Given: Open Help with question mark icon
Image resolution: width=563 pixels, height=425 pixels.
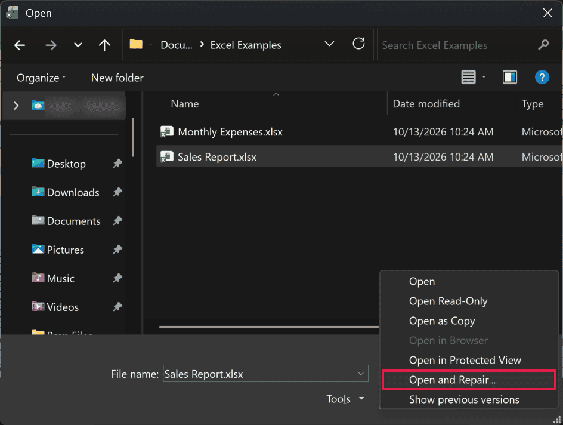Looking at the screenshot, I should pyautogui.click(x=542, y=77).
